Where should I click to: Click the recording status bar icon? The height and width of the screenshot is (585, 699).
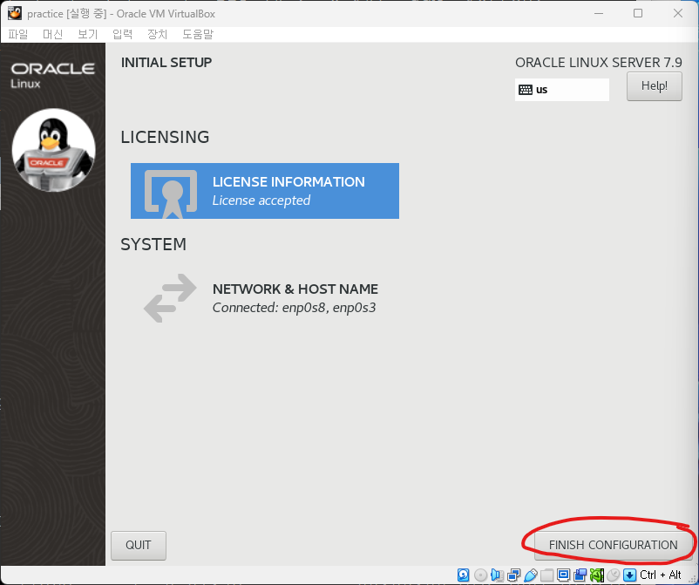pyautogui.click(x=580, y=575)
